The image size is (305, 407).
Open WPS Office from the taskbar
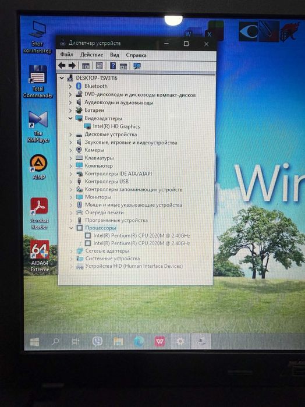[x=160, y=341]
